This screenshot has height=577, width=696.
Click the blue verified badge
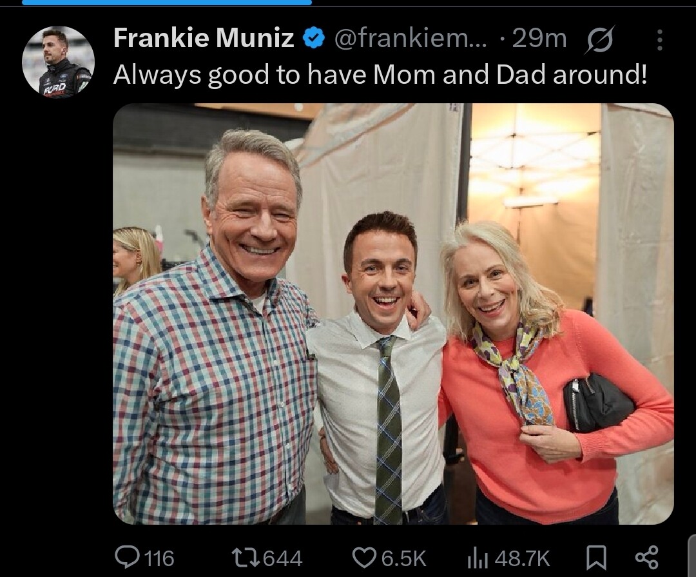pyautogui.click(x=314, y=39)
